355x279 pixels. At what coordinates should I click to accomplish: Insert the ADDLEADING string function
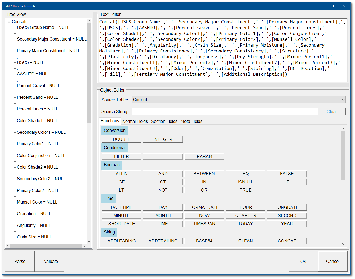(122, 241)
